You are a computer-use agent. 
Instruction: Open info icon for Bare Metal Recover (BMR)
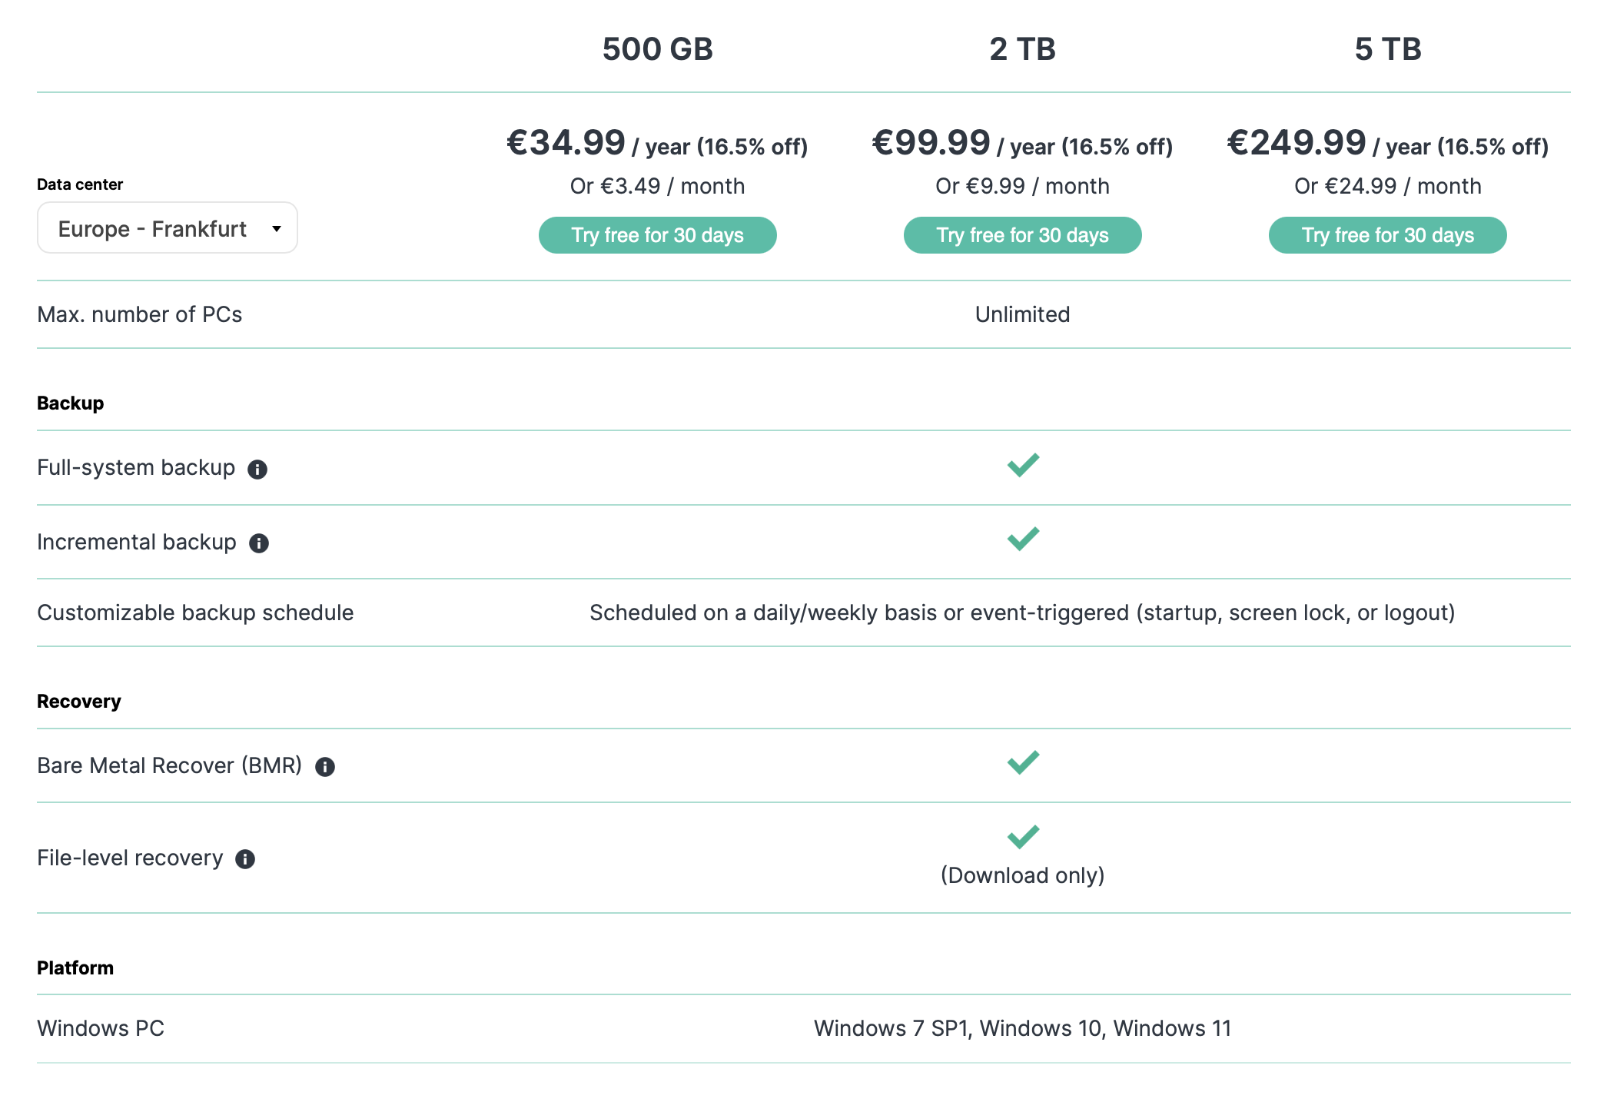[x=325, y=767]
